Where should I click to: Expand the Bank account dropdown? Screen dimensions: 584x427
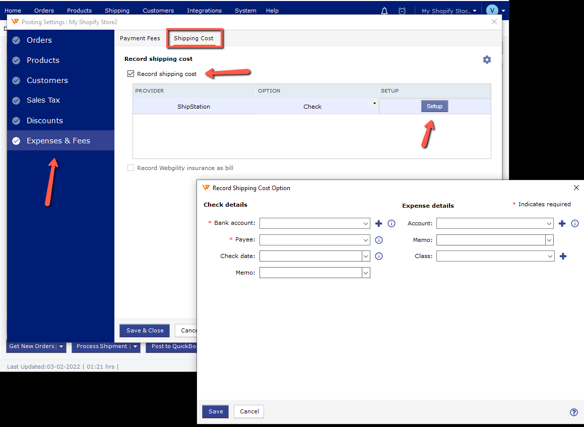coord(366,223)
